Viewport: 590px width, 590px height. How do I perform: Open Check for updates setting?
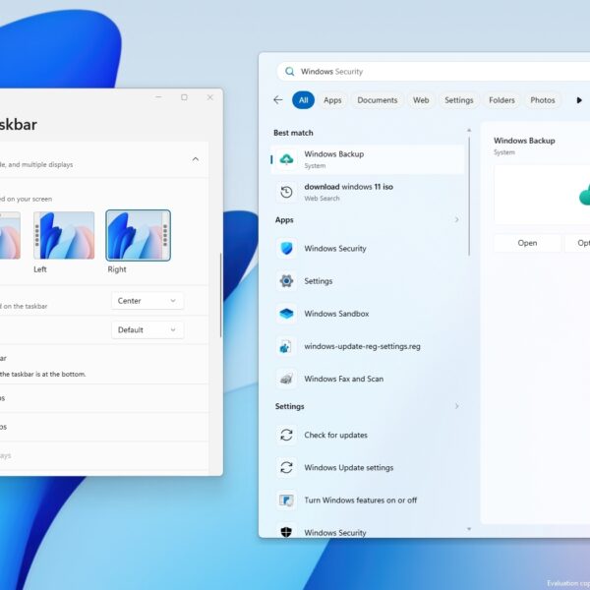tap(368, 435)
